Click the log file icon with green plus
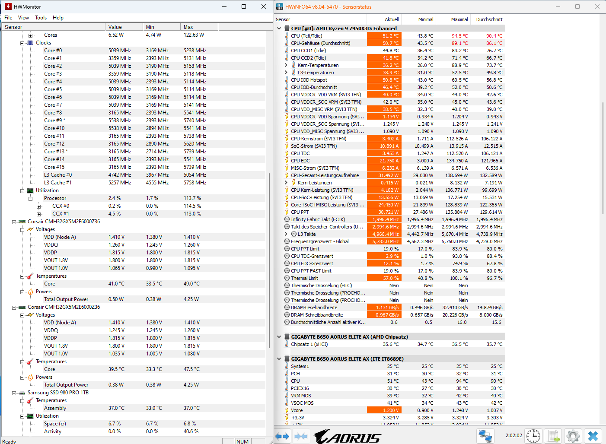Viewport: 606px width, 444px height. pyautogui.click(x=553, y=436)
